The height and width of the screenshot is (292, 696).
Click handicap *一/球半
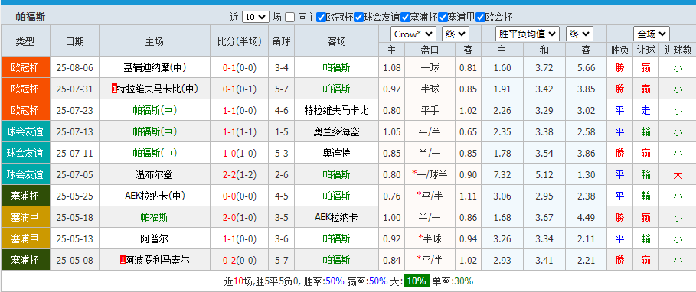pos(430,174)
